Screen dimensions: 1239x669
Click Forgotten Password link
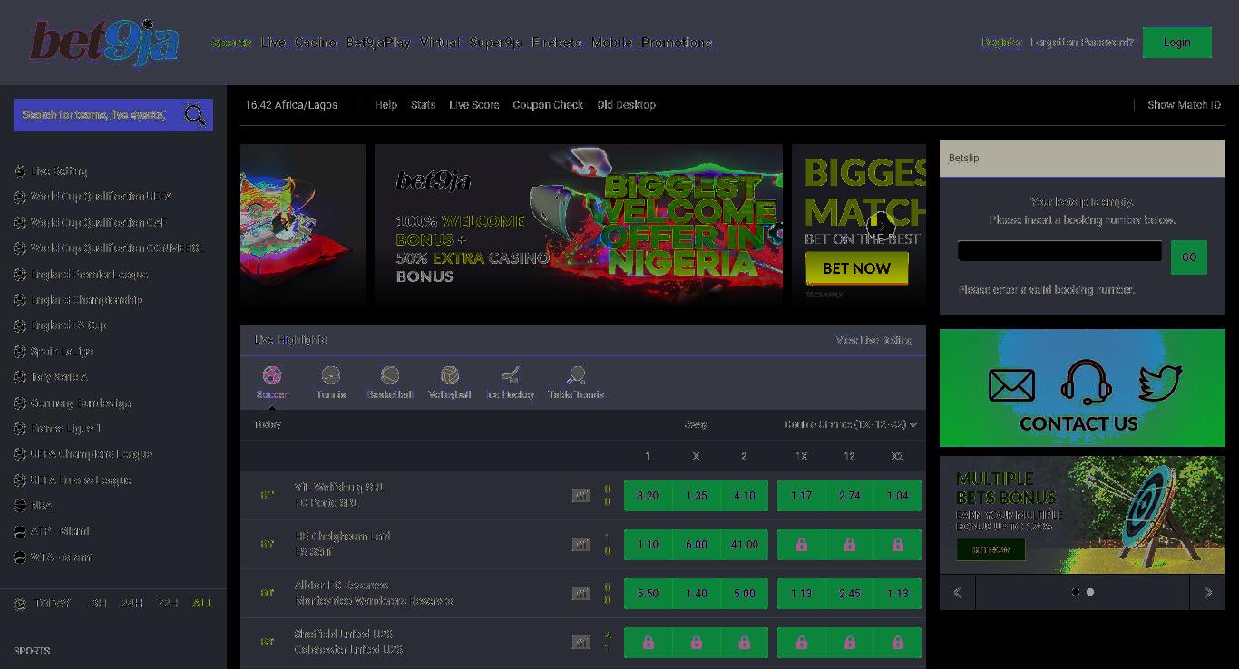1082,43
